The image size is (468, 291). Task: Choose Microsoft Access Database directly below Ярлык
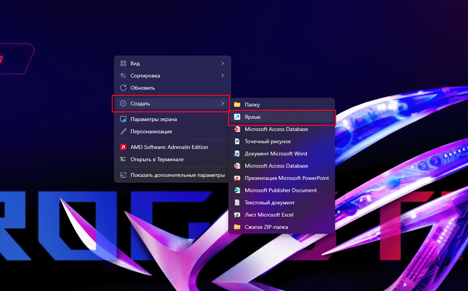pos(281,129)
